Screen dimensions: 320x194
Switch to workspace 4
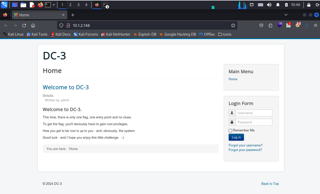coord(86,5)
